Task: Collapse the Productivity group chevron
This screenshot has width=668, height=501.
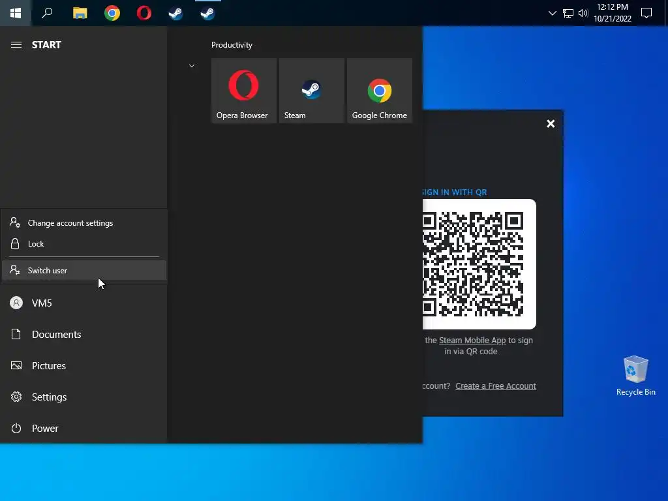Action: coord(192,66)
